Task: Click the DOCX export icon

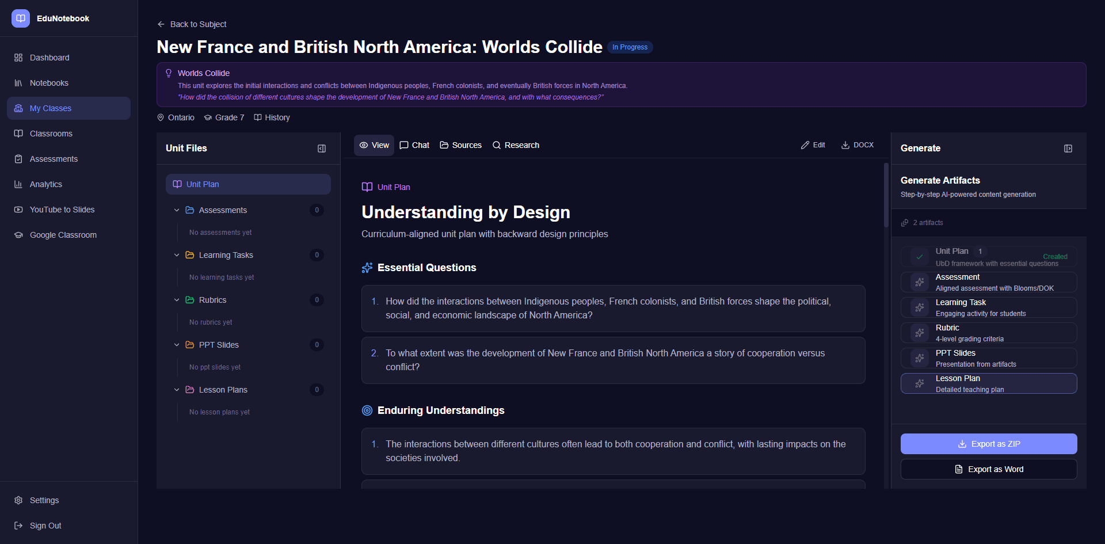Action: pyautogui.click(x=845, y=144)
